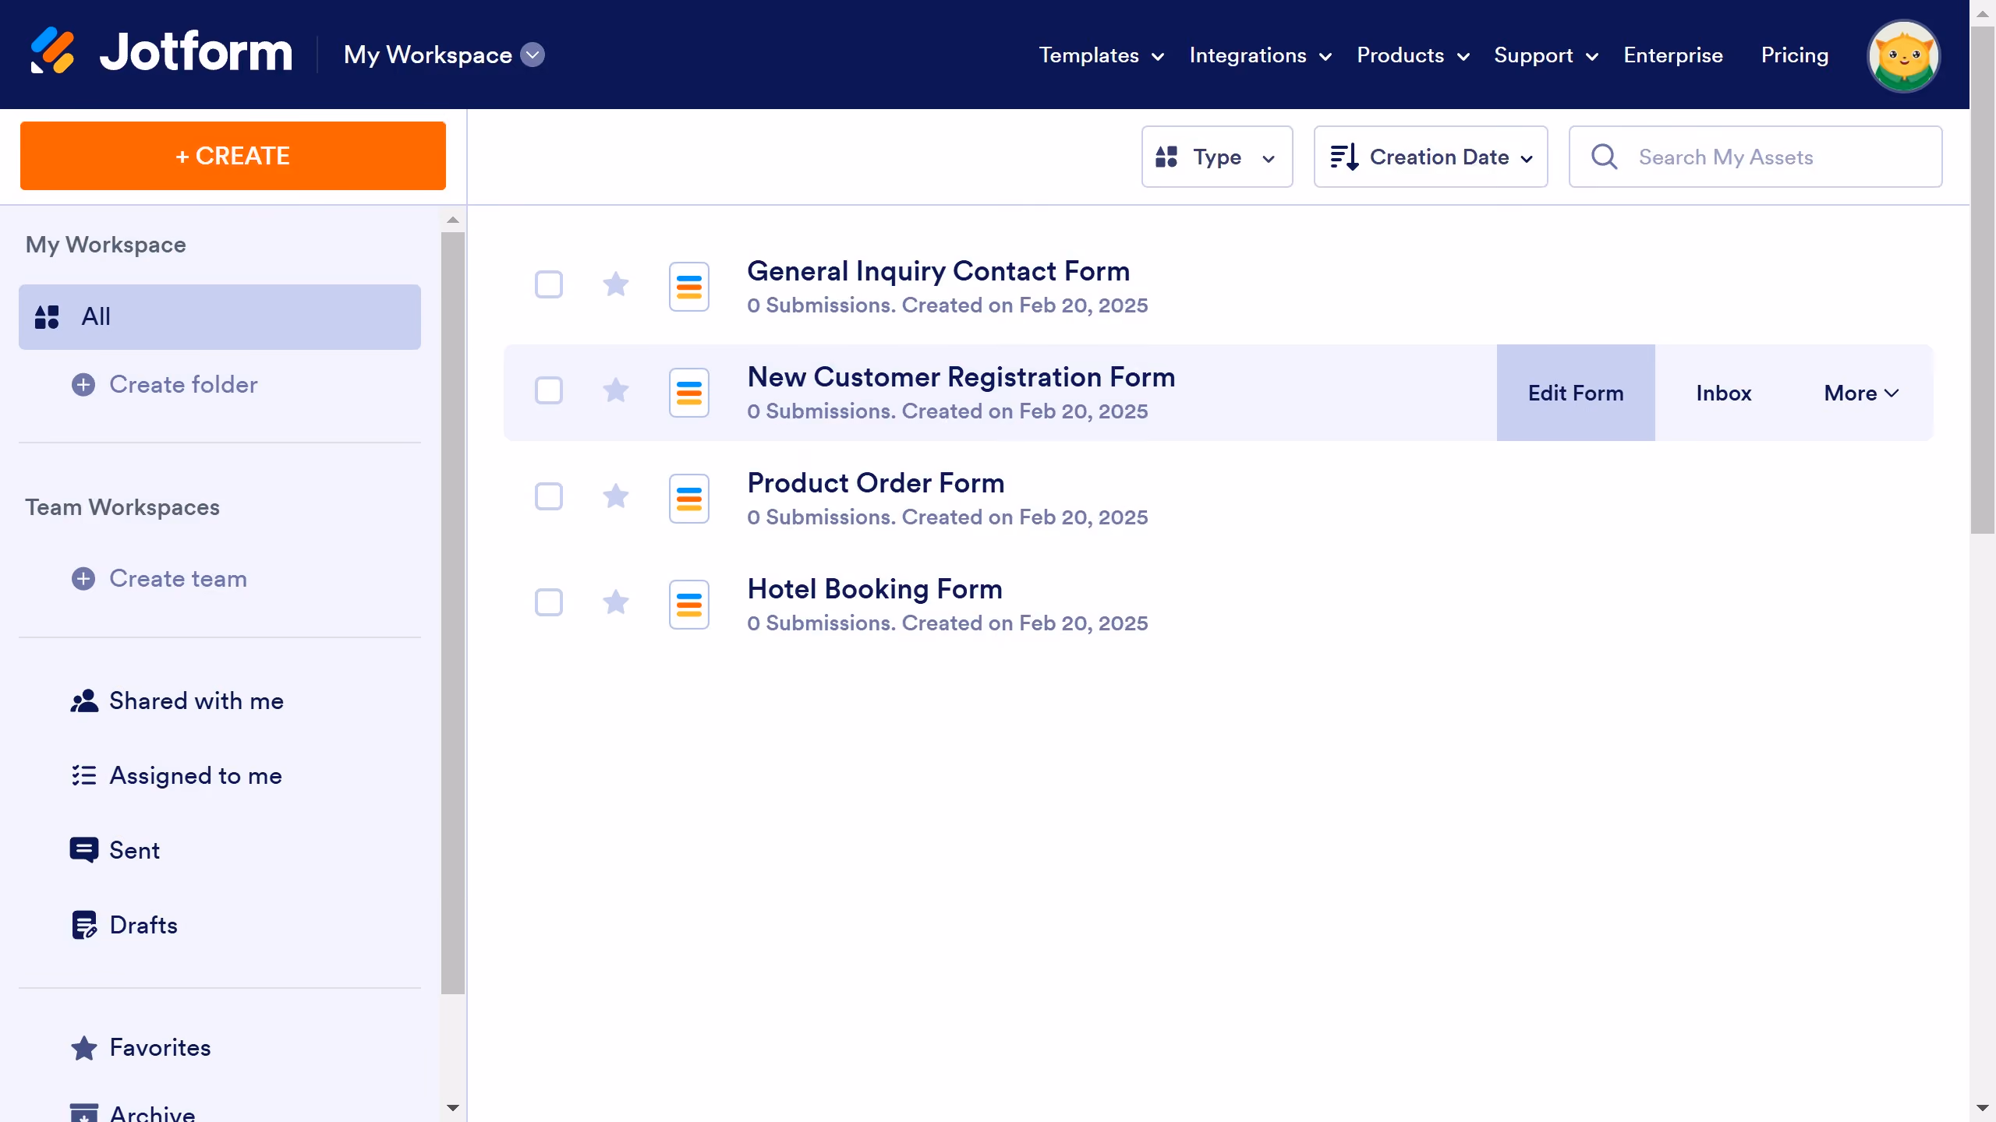Click form icon for Hotel Booking Form

click(689, 605)
